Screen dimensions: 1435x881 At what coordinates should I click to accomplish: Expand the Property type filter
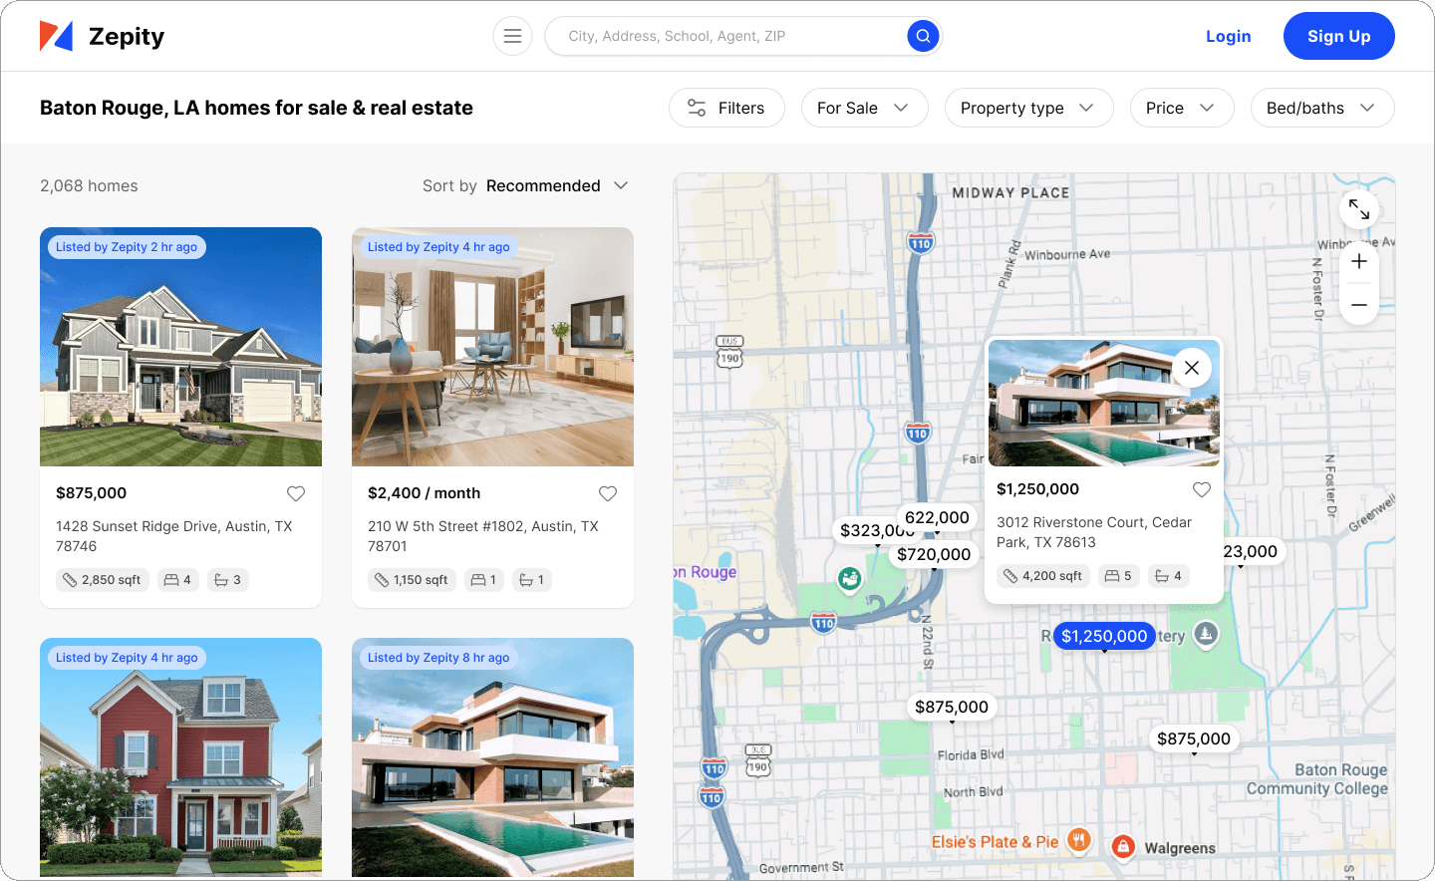point(1028,108)
